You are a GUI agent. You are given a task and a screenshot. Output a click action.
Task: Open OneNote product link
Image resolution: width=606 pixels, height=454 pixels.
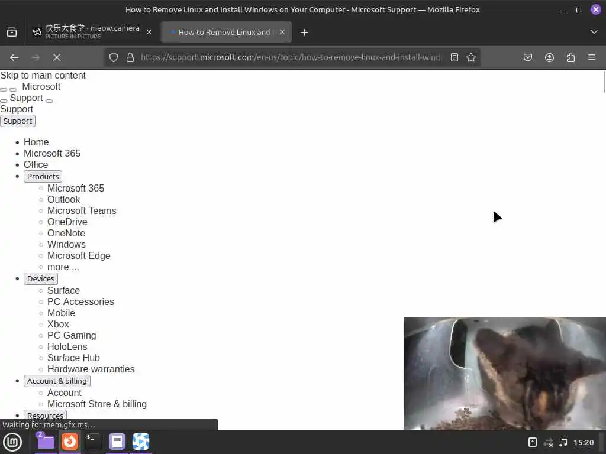(x=66, y=233)
